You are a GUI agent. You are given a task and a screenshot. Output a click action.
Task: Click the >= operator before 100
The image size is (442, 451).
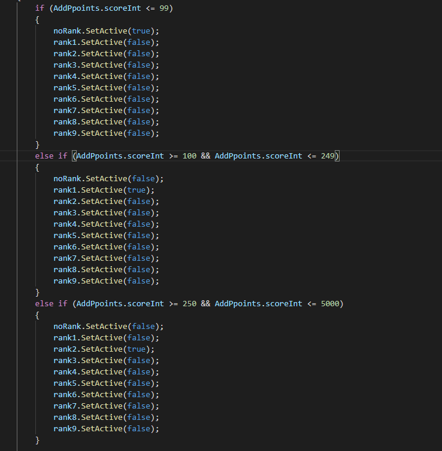click(173, 156)
